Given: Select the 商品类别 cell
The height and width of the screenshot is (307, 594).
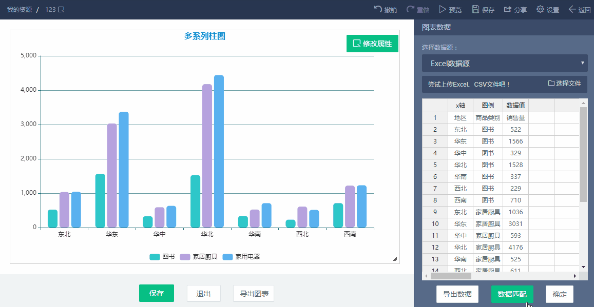Looking at the screenshot, I should (488, 117).
